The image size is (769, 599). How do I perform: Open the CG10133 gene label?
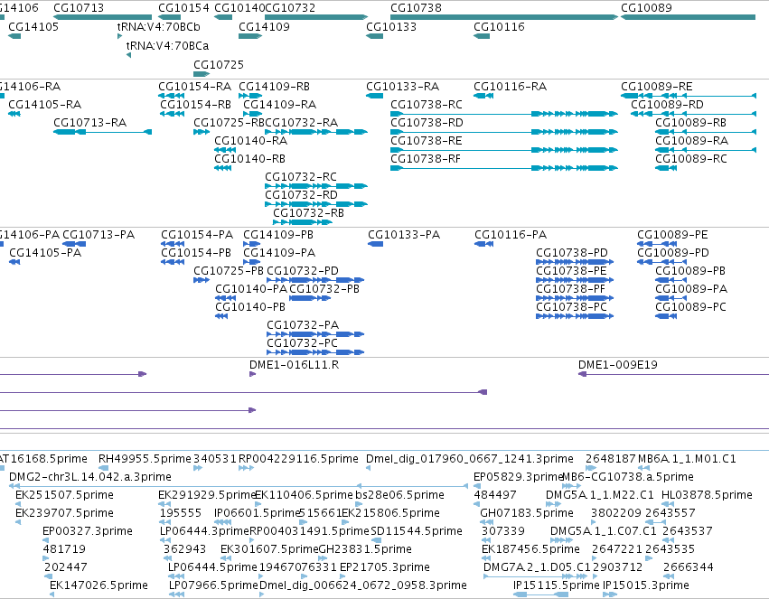[391, 26]
